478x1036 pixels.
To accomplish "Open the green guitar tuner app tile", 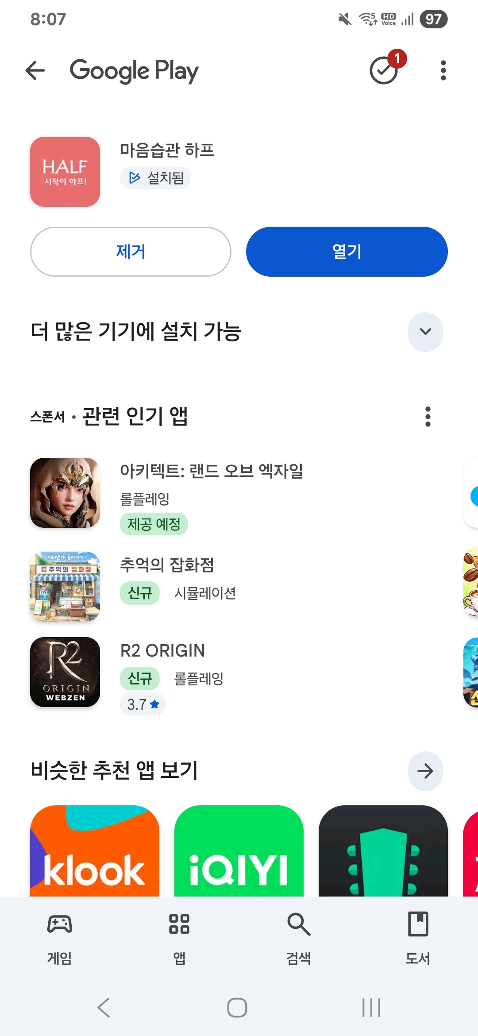I will (x=383, y=851).
